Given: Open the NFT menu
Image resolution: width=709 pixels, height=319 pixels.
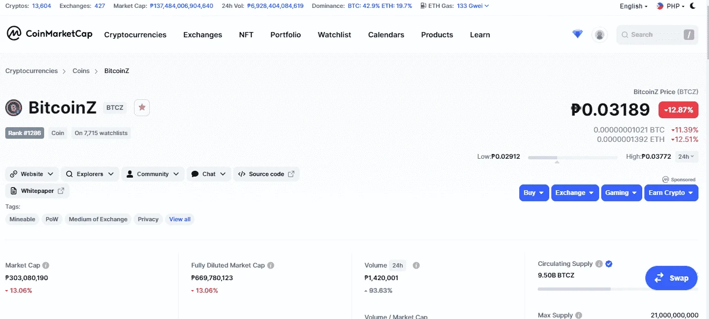Looking at the screenshot, I should 246,35.
